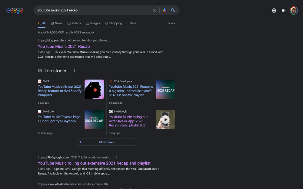Expand the More search filters menu
The width and height of the screenshot is (303, 189).
[132, 23]
